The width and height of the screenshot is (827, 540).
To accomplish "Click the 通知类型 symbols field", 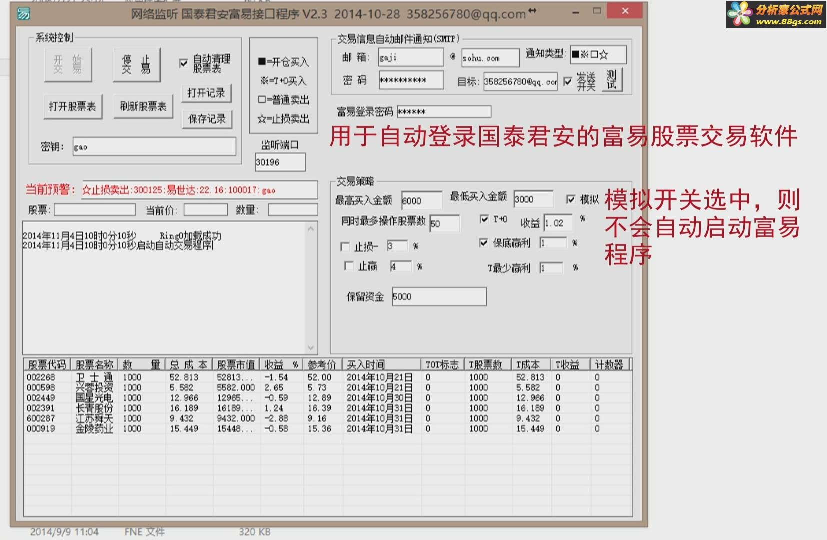I will 598,54.
